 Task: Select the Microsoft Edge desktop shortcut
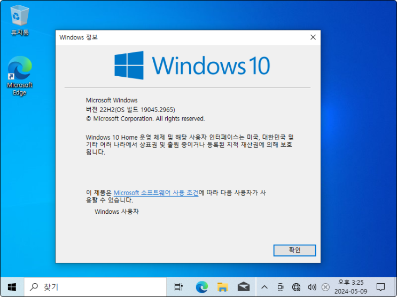pyautogui.click(x=19, y=76)
